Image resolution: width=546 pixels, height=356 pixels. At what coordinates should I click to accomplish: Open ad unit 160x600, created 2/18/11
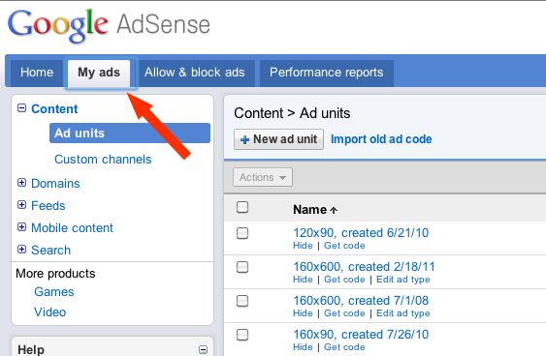pos(364,267)
